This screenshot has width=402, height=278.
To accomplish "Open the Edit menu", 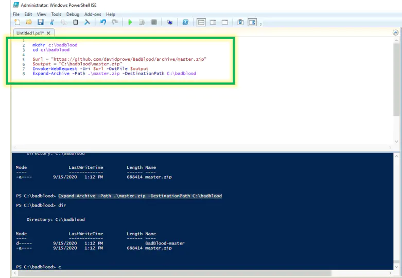I will (28, 14).
